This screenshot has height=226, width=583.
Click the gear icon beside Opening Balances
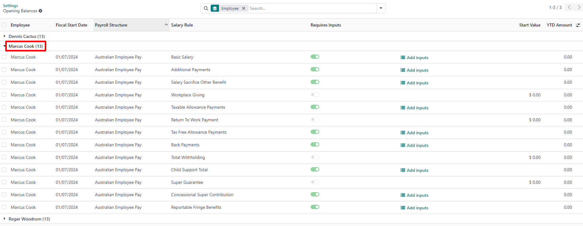pos(40,11)
